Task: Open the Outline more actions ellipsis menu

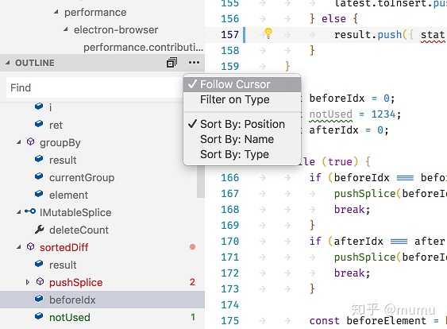Action: [194, 63]
